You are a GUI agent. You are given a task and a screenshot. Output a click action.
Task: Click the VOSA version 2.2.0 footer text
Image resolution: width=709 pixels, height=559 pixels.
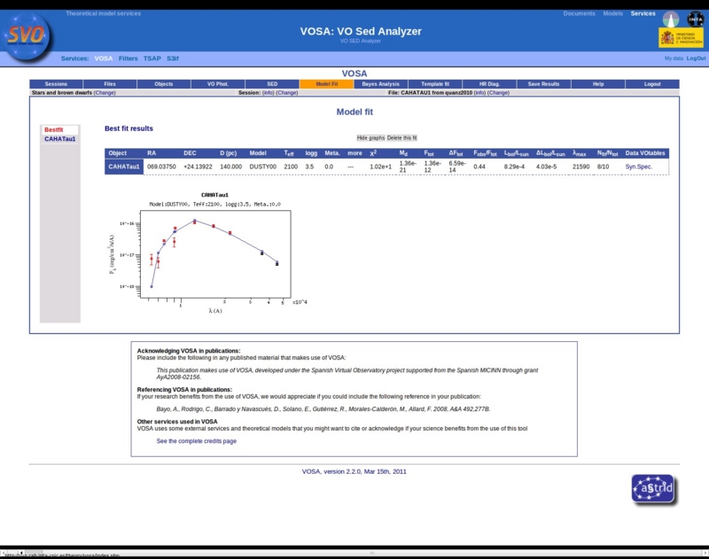click(x=354, y=471)
